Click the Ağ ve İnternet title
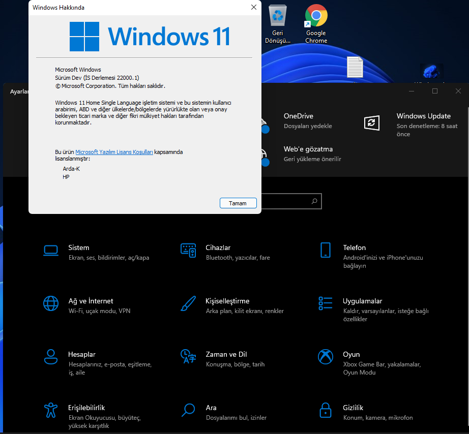The width and height of the screenshot is (469, 434). pyautogui.click(x=91, y=301)
